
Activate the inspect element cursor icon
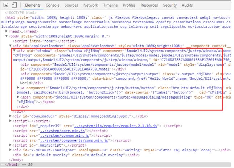click(6, 5)
